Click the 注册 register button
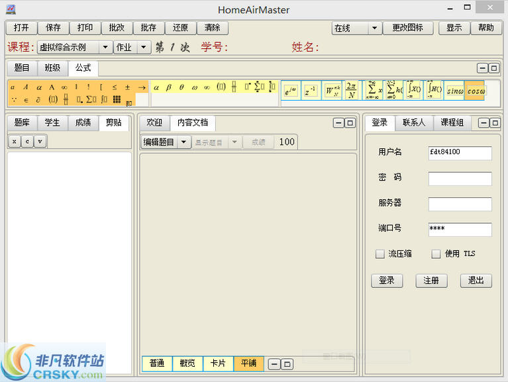Viewport: 508px width, 382px height. [x=432, y=281]
